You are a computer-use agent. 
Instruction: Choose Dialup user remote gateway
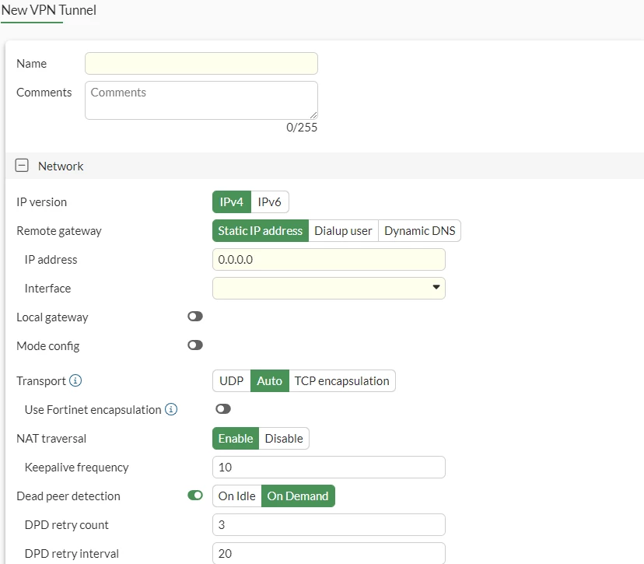(x=343, y=230)
